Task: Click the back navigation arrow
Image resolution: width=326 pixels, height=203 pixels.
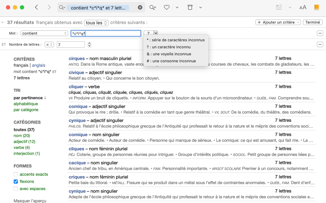Action: pos(37,7)
